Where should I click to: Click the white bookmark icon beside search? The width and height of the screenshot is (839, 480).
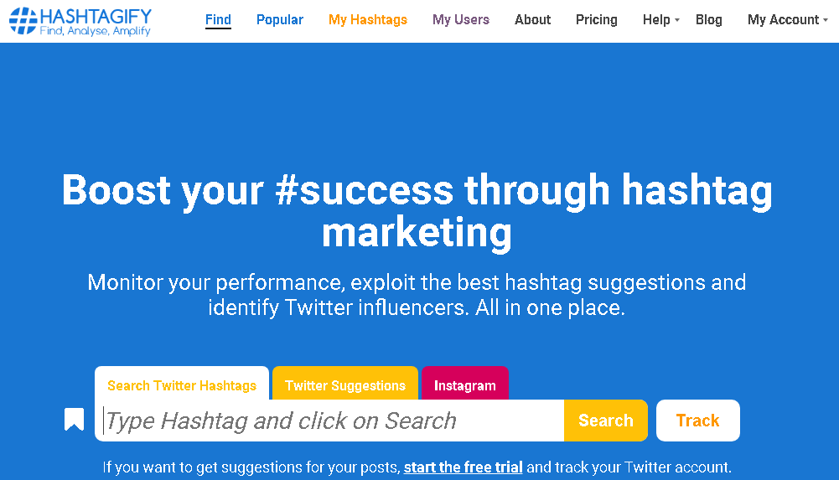click(75, 420)
